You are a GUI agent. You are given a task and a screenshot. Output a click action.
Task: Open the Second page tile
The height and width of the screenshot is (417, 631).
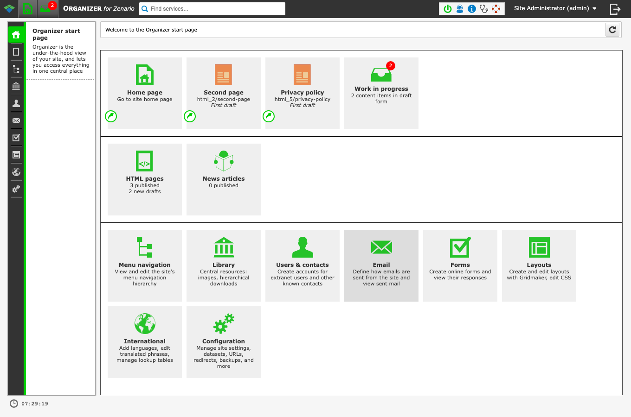click(224, 93)
